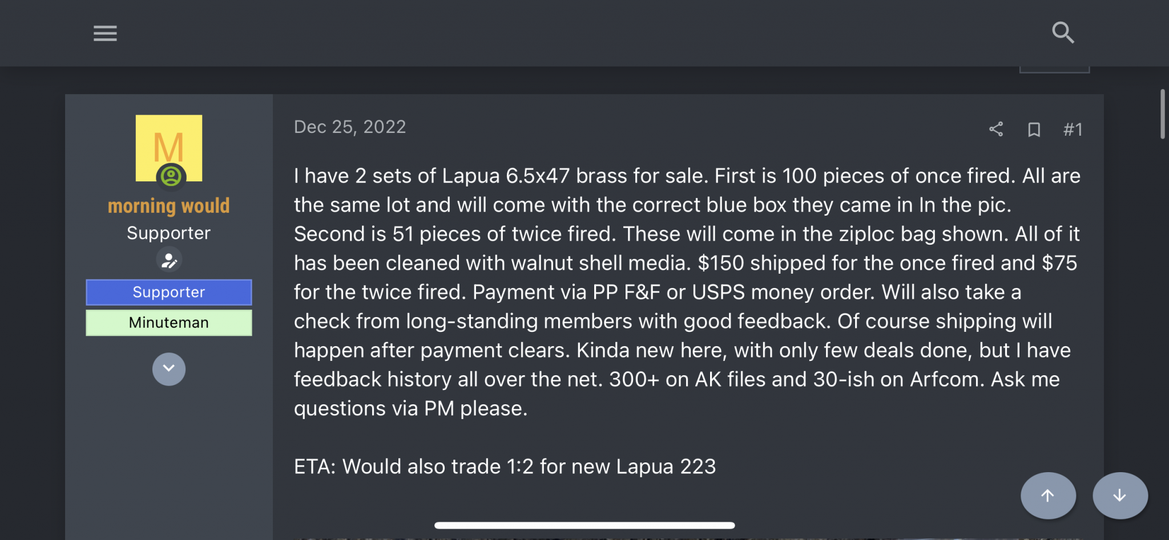This screenshot has width=1169, height=540.
Task: Open the search magnifier icon
Action: click(x=1063, y=33)
